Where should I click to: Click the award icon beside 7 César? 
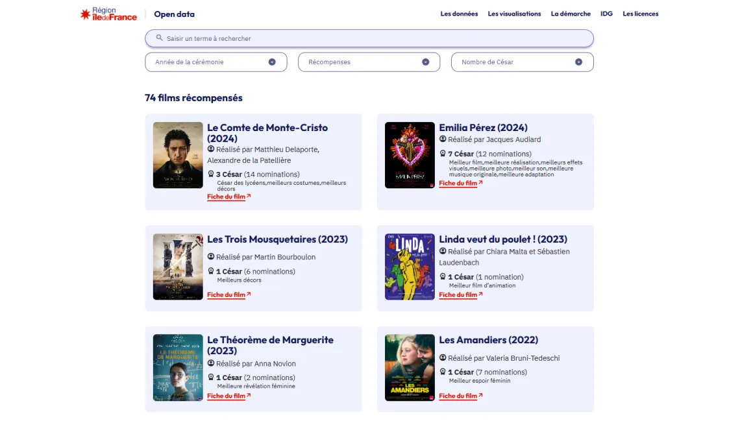443,154
